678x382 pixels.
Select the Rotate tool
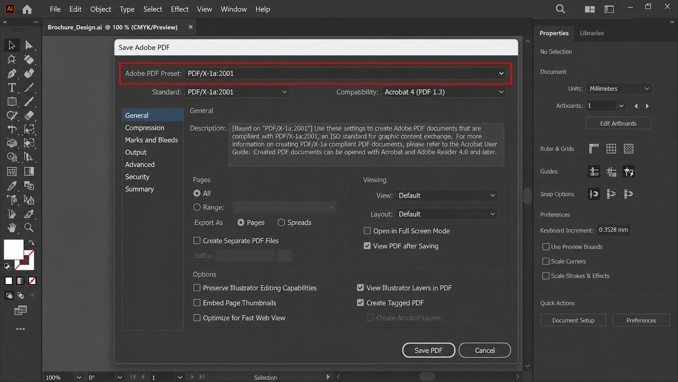[12, 129]
